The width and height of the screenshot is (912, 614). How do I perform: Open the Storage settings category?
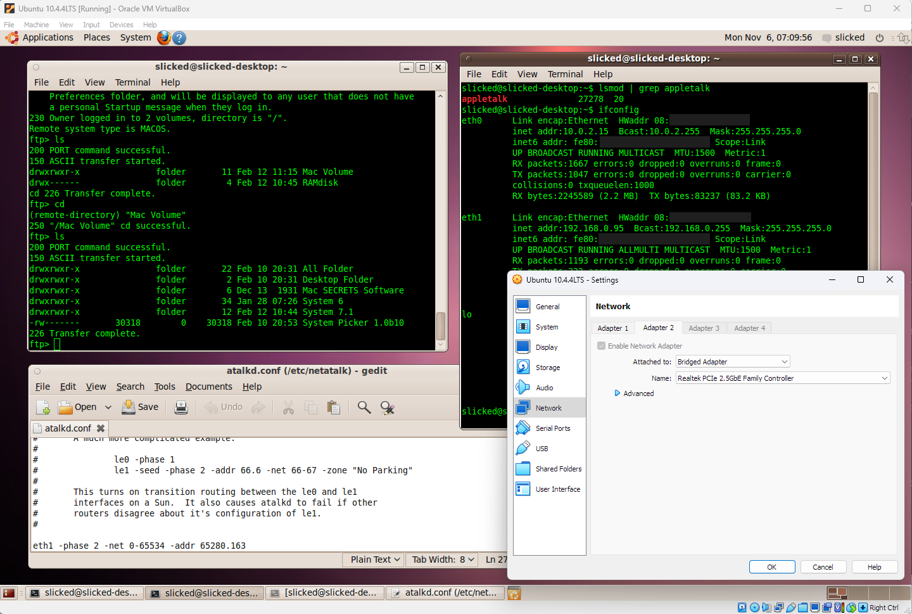pyautogui.click(x=549, y=368)
